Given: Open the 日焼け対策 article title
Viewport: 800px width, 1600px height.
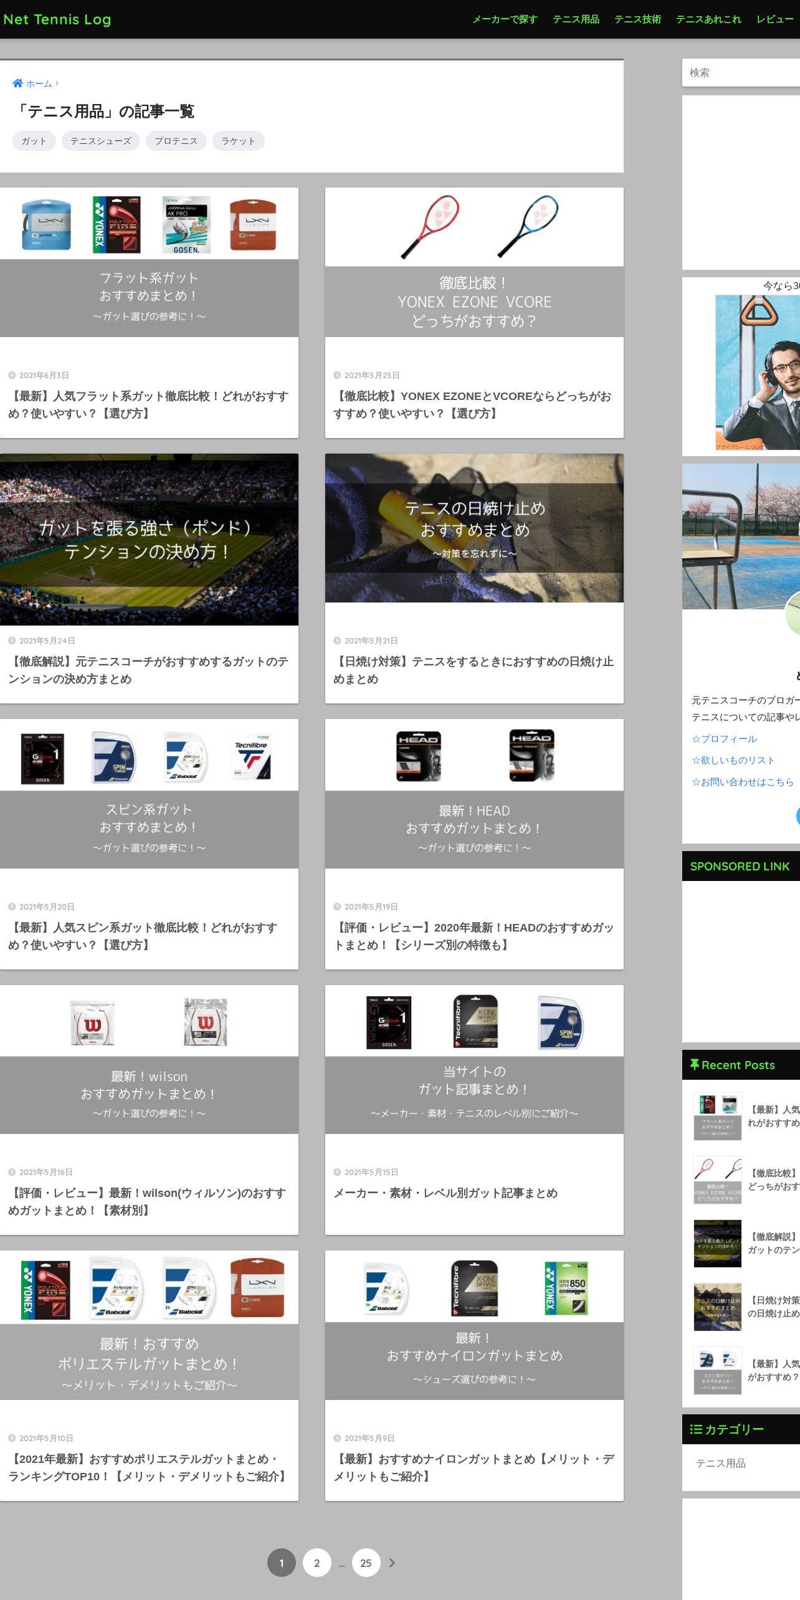Looking at the screenshot, I should click(x=474, y=670).
